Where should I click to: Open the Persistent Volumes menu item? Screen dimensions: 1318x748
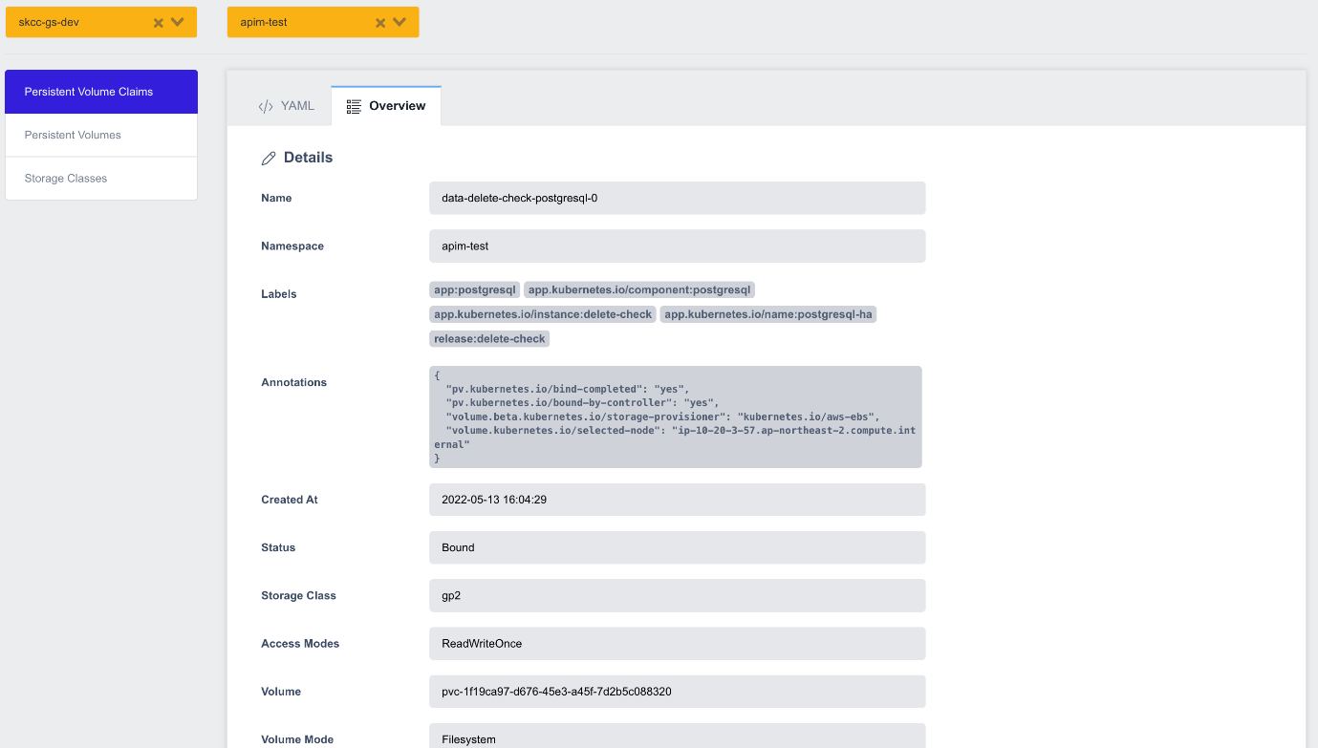(101, 135)
